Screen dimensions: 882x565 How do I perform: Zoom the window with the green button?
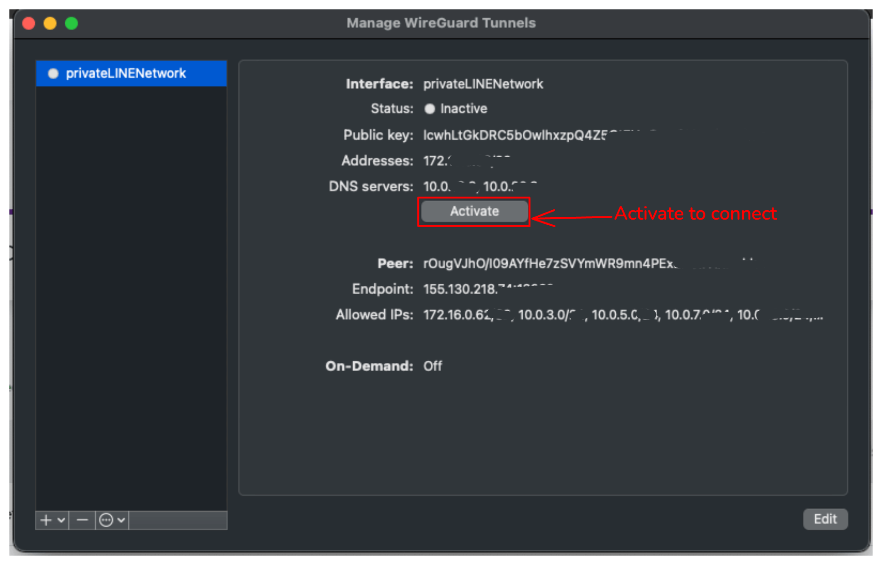(x=71, y=23)
